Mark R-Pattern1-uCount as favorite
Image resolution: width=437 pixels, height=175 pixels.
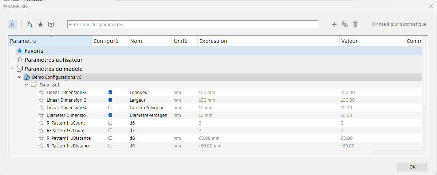[x=41, y=123]
